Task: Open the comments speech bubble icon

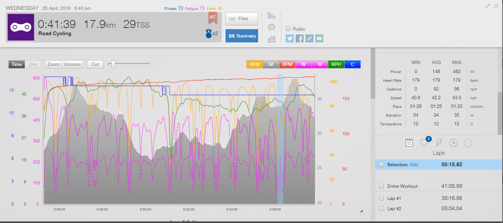Action: coord(271,27)
